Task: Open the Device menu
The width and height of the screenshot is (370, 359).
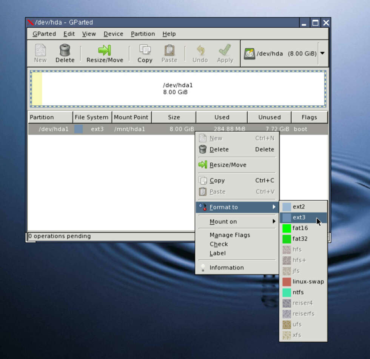Action: click(113, 34)
